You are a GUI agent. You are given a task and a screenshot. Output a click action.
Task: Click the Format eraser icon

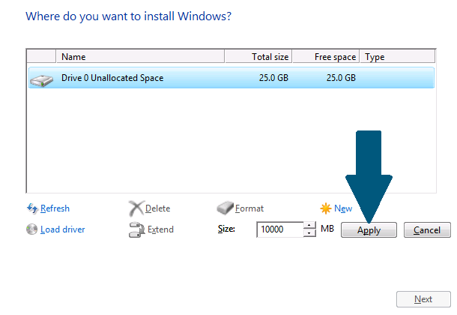click(225, 208)
